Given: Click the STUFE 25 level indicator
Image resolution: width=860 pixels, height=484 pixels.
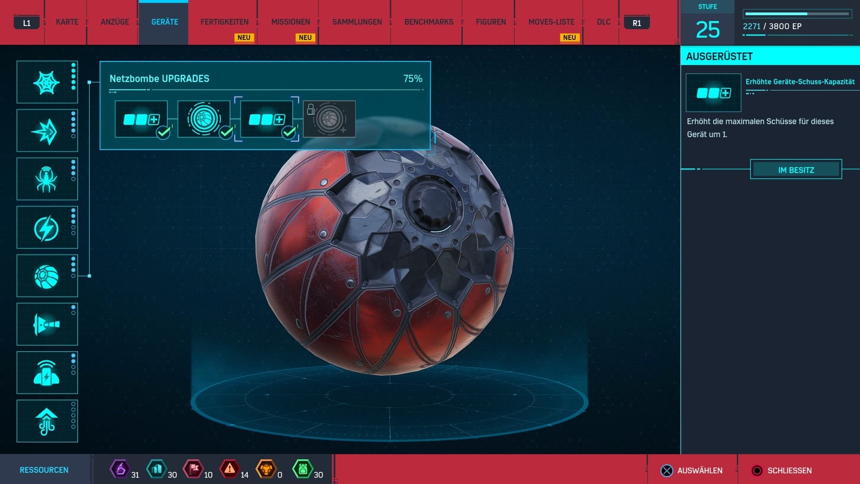Looking at the screenshot, I should click(x=708, y=22).
